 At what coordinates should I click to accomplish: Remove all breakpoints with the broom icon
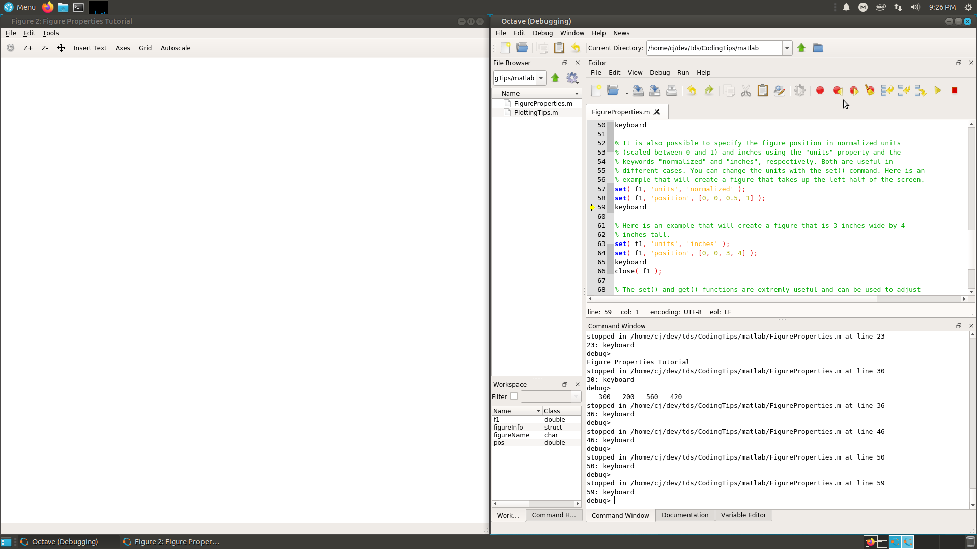[870, 90]
